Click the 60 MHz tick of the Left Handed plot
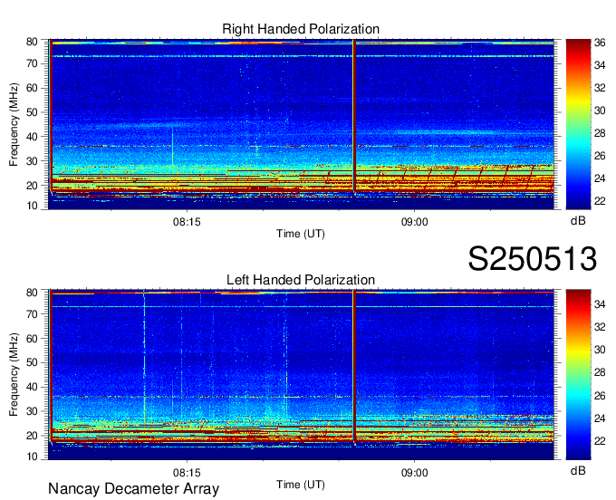The image size is (616, 500). click(32, 339)
